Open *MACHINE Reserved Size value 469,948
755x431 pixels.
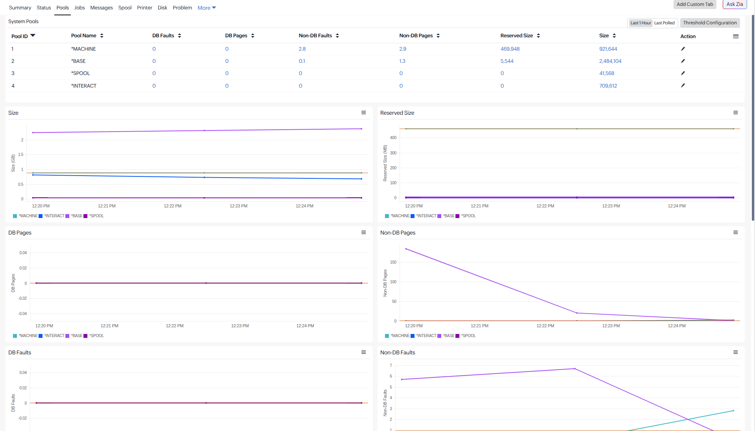510,49
